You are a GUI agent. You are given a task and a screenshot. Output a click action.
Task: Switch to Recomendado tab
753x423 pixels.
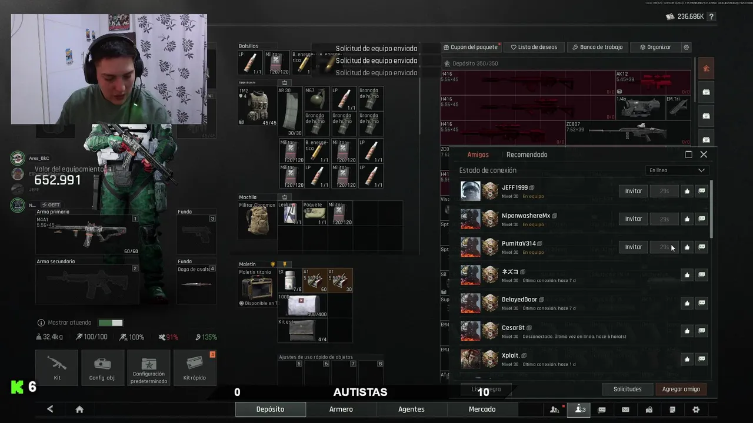[x=527, y=155]
